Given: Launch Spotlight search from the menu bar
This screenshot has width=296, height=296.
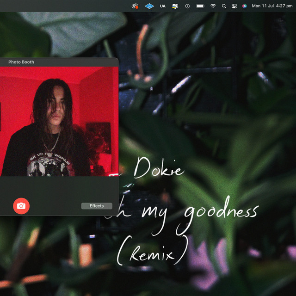Looking at the screenshot, I should [224, 6].
